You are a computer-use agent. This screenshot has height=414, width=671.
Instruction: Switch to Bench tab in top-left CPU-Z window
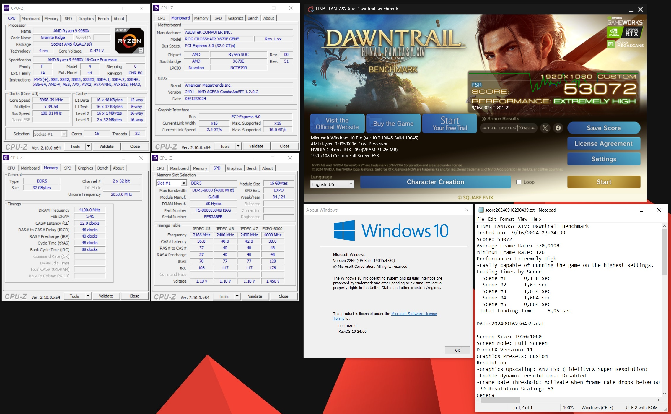tap(103, 18)
